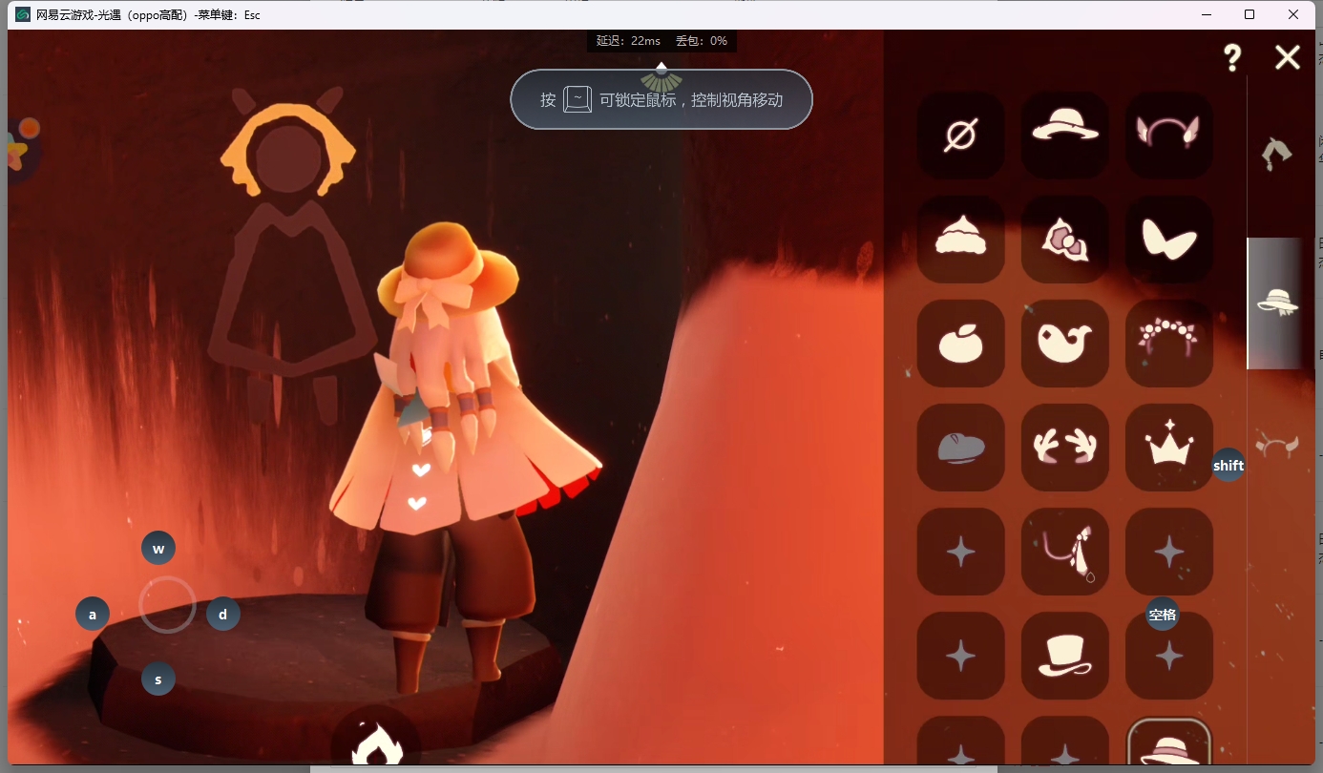Tap the 空格 spacebar key overlay
1323x773 pixels.
click(1163, 615)
